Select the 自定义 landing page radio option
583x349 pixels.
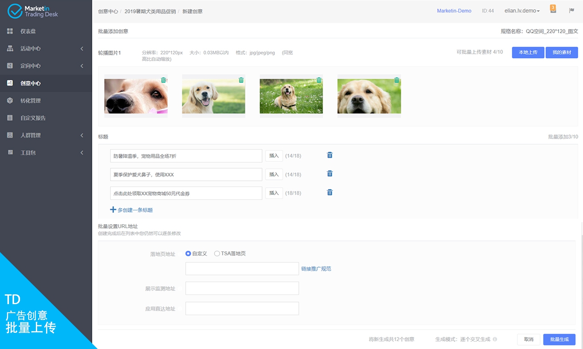point(188,253)
